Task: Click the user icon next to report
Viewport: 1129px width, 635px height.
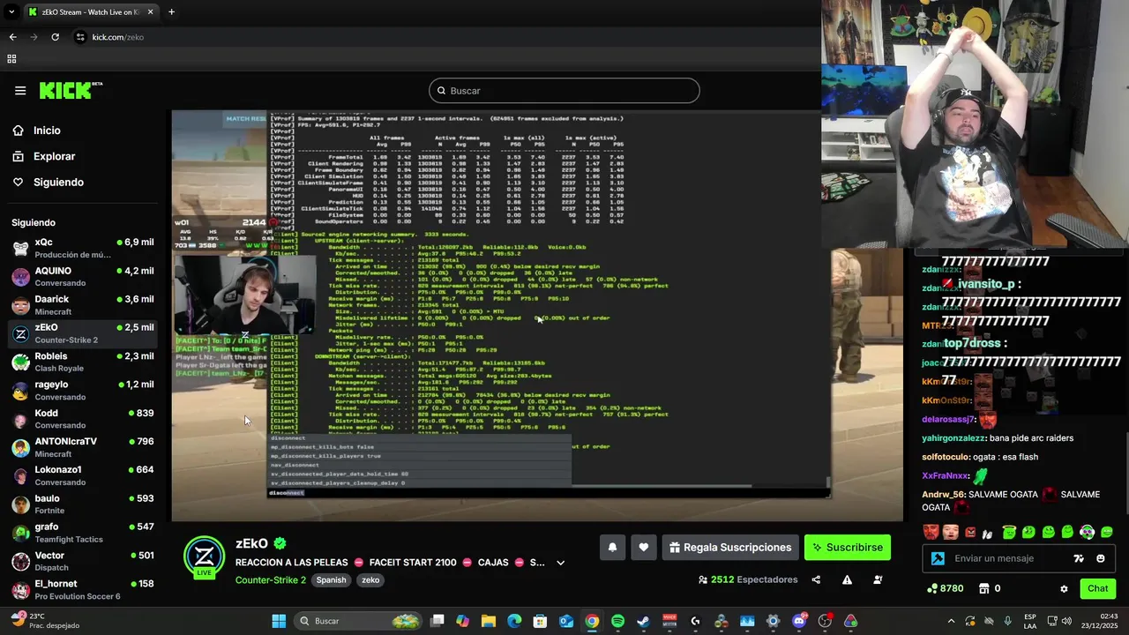Action: (x=878, y=580)
